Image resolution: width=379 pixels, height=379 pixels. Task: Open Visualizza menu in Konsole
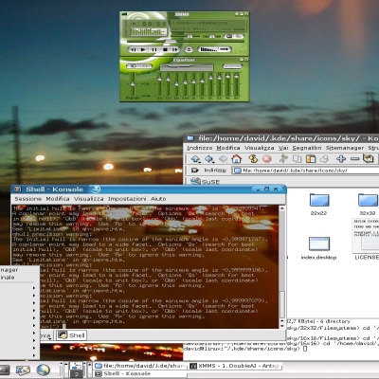89,199
